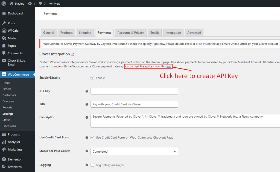Switch to the General tab
The height and width of the screenshot is (172, 280).
click(49, 32)
